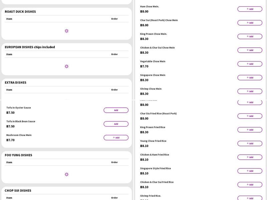Add Ham Chow Mein to the order
267x200 pixels.
pyautogui.click(x=250, y=9)
